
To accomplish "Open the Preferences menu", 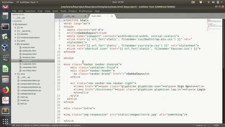I will pyautogui.click(x=86, y=11).
